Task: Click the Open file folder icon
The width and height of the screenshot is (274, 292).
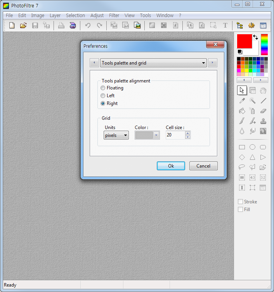Action: 23,26
